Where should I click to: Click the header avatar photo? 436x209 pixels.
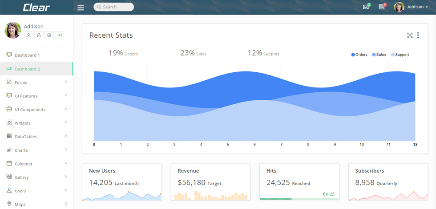[399, 7]
